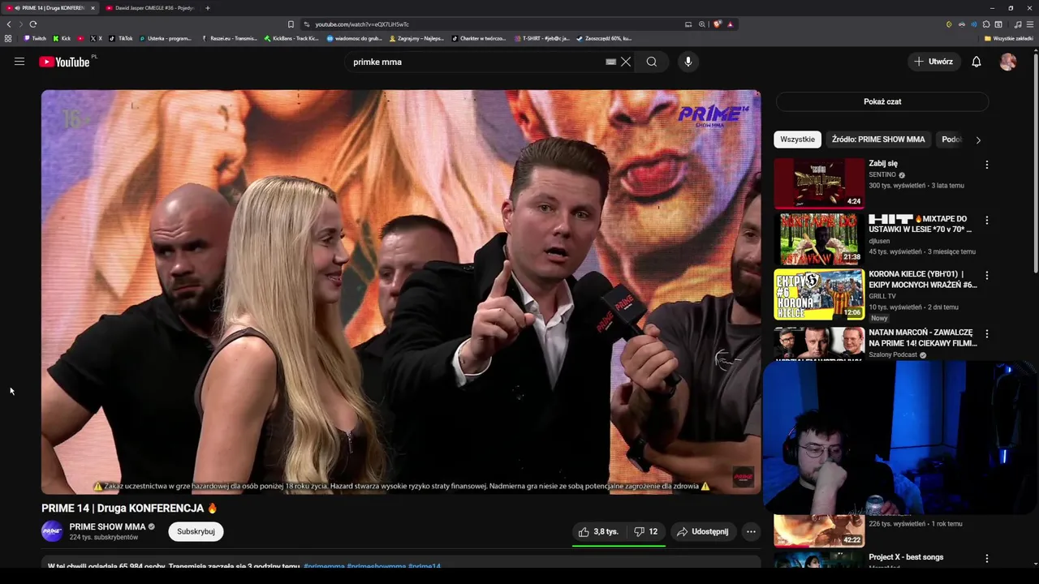This screenshot has width=1039, height=584.
Task: Go to the YouTube home logo
Action: coord(64,62)
